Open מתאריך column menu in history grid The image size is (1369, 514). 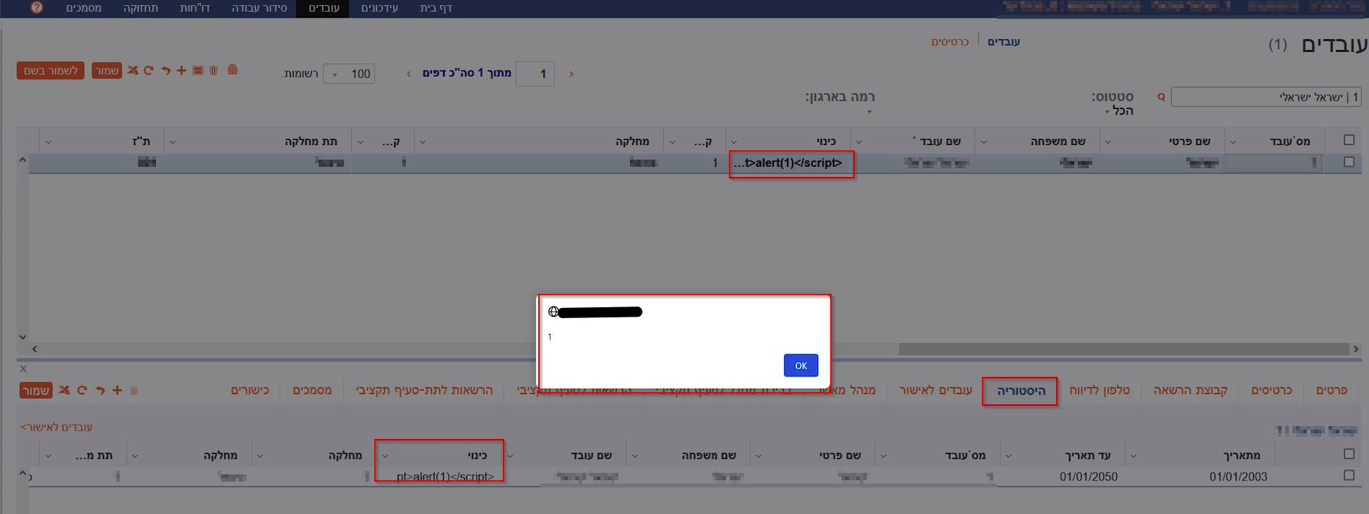[1134, 456]
